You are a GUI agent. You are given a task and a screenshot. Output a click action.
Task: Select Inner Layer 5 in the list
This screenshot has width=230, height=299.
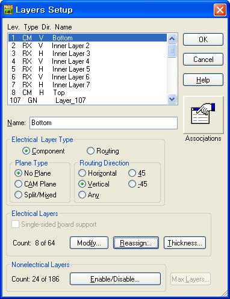87,69
